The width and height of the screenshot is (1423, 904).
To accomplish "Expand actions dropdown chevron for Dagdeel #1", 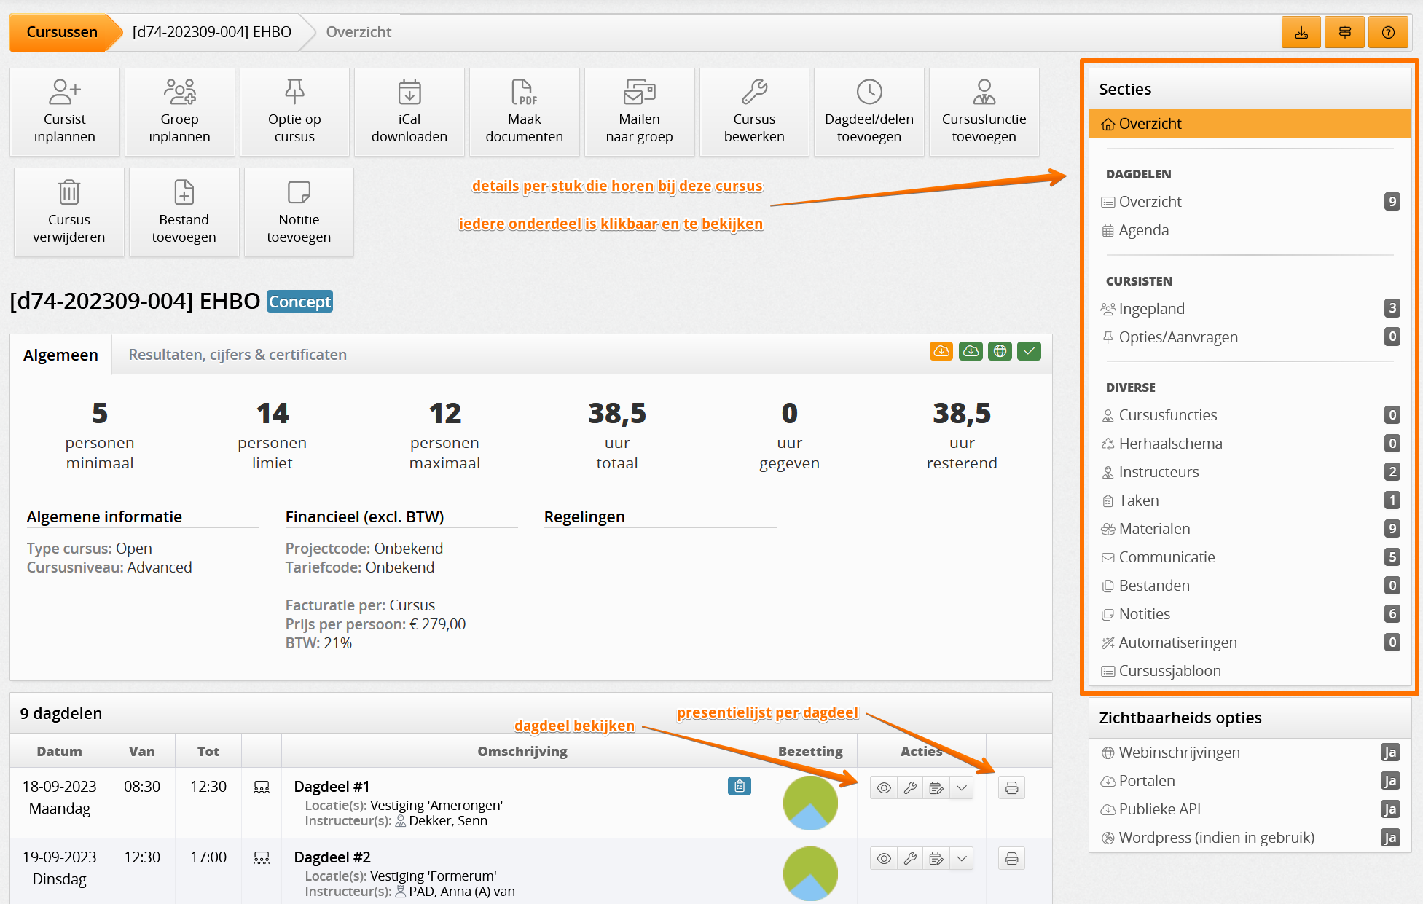I will pos(962,787).
